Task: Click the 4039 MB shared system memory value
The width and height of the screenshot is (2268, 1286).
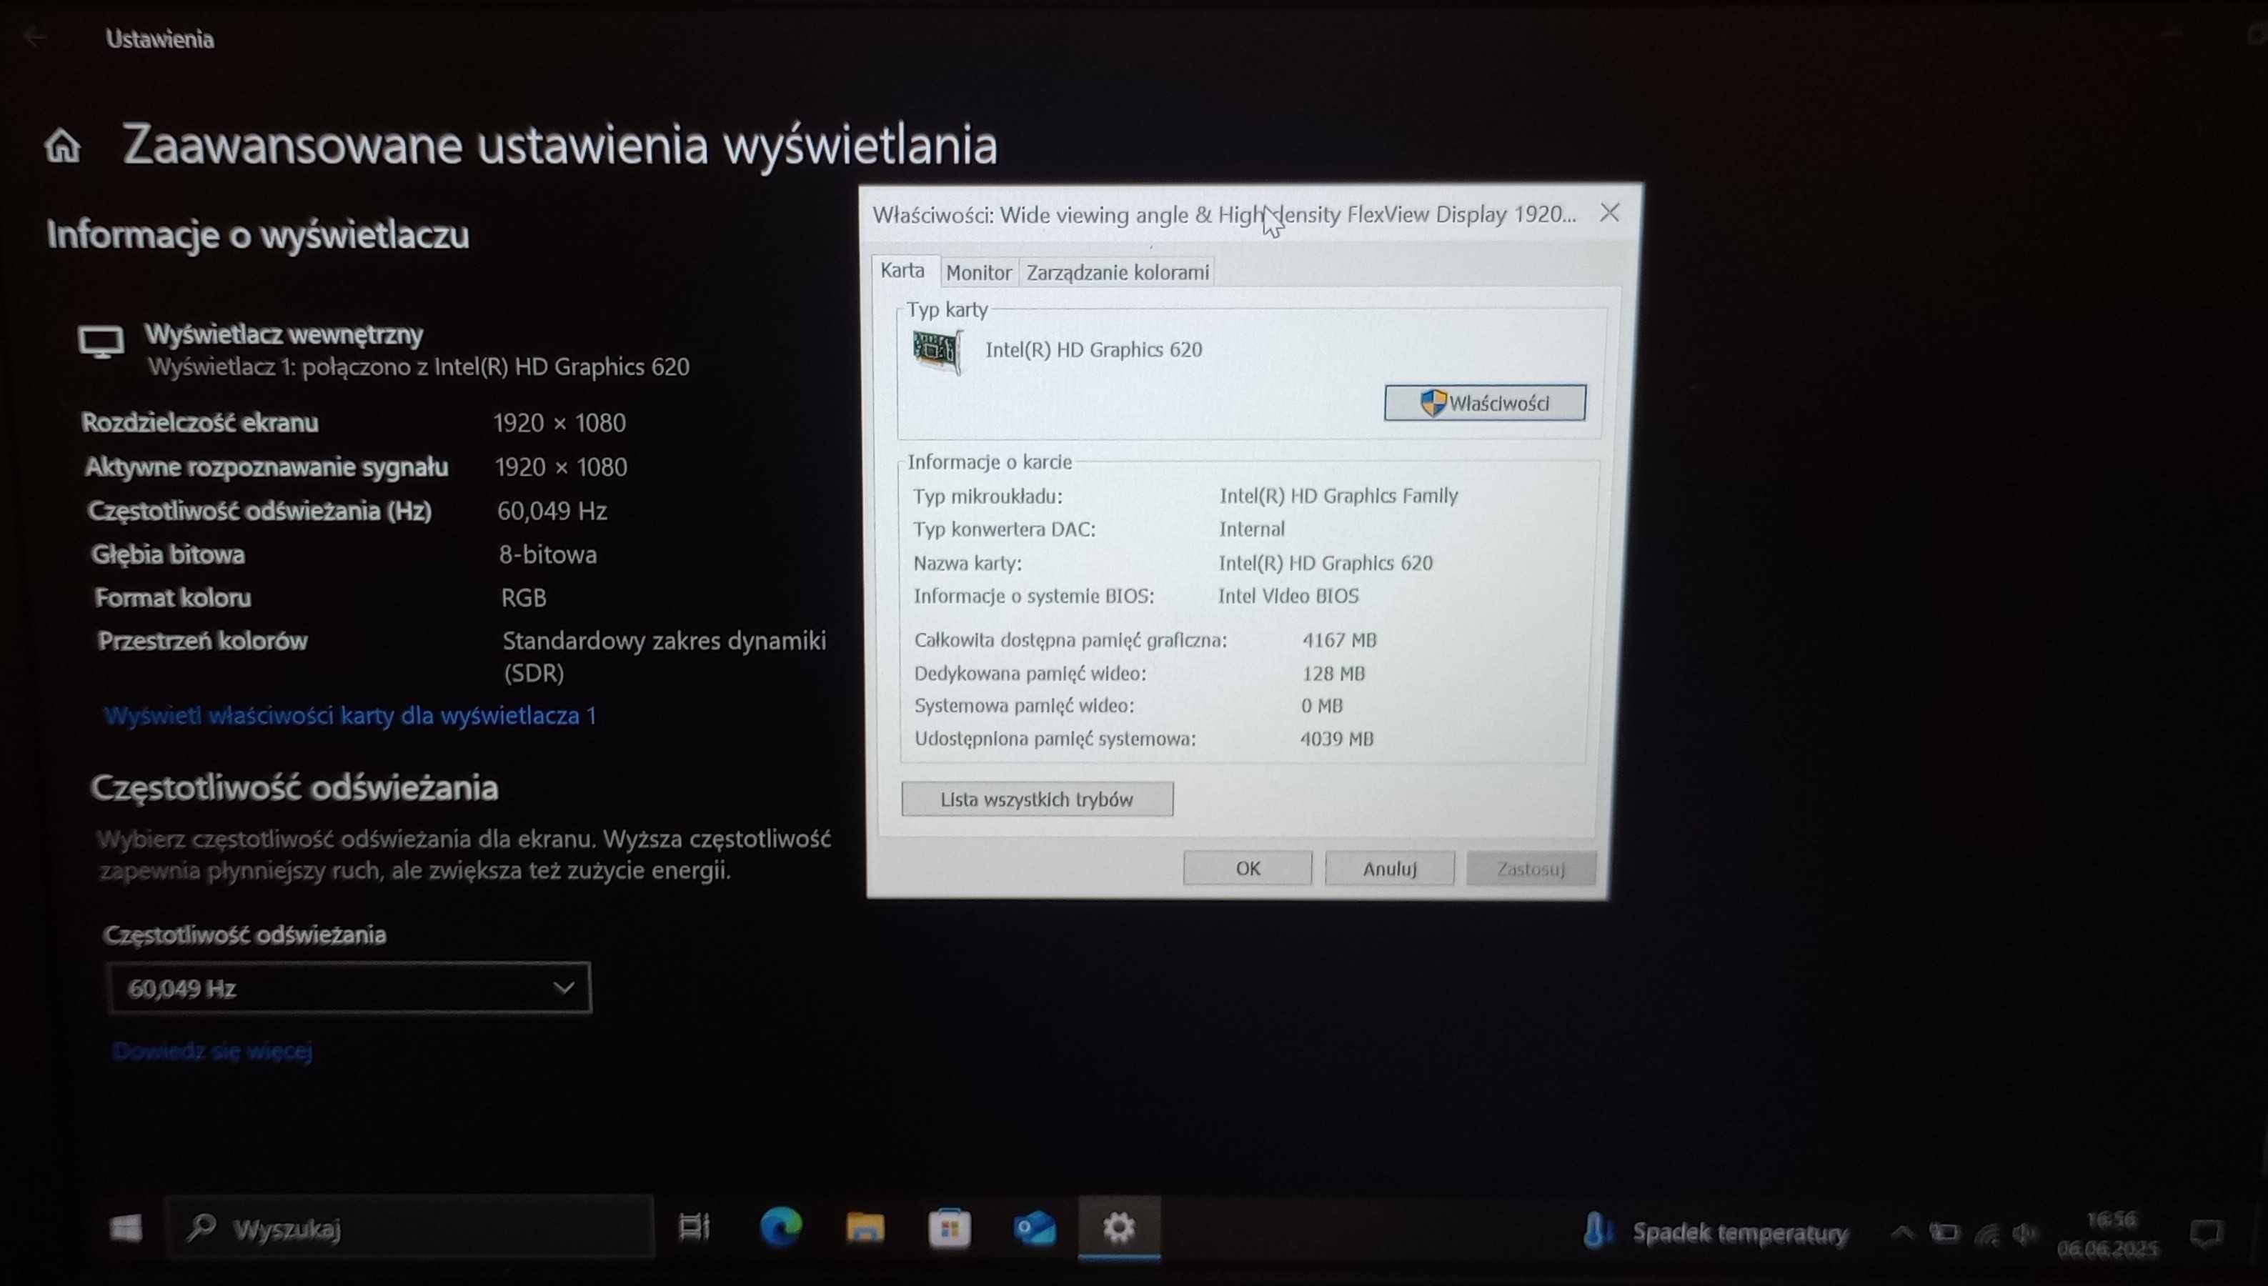Action: [x=1336, y=739]
